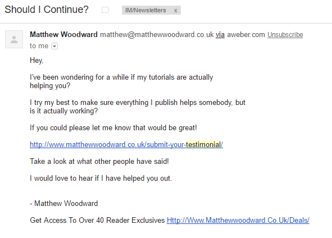This screenshot has width=332, height=238.
Task: Select the matthew@matthewwoodward.co.uk email address
Action: coord(157,34)
